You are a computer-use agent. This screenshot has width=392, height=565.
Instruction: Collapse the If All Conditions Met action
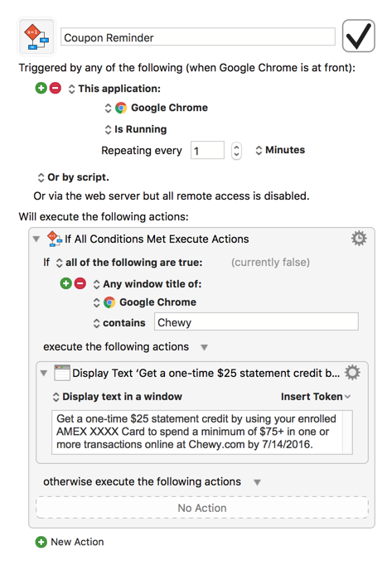[x=36, y=239]
